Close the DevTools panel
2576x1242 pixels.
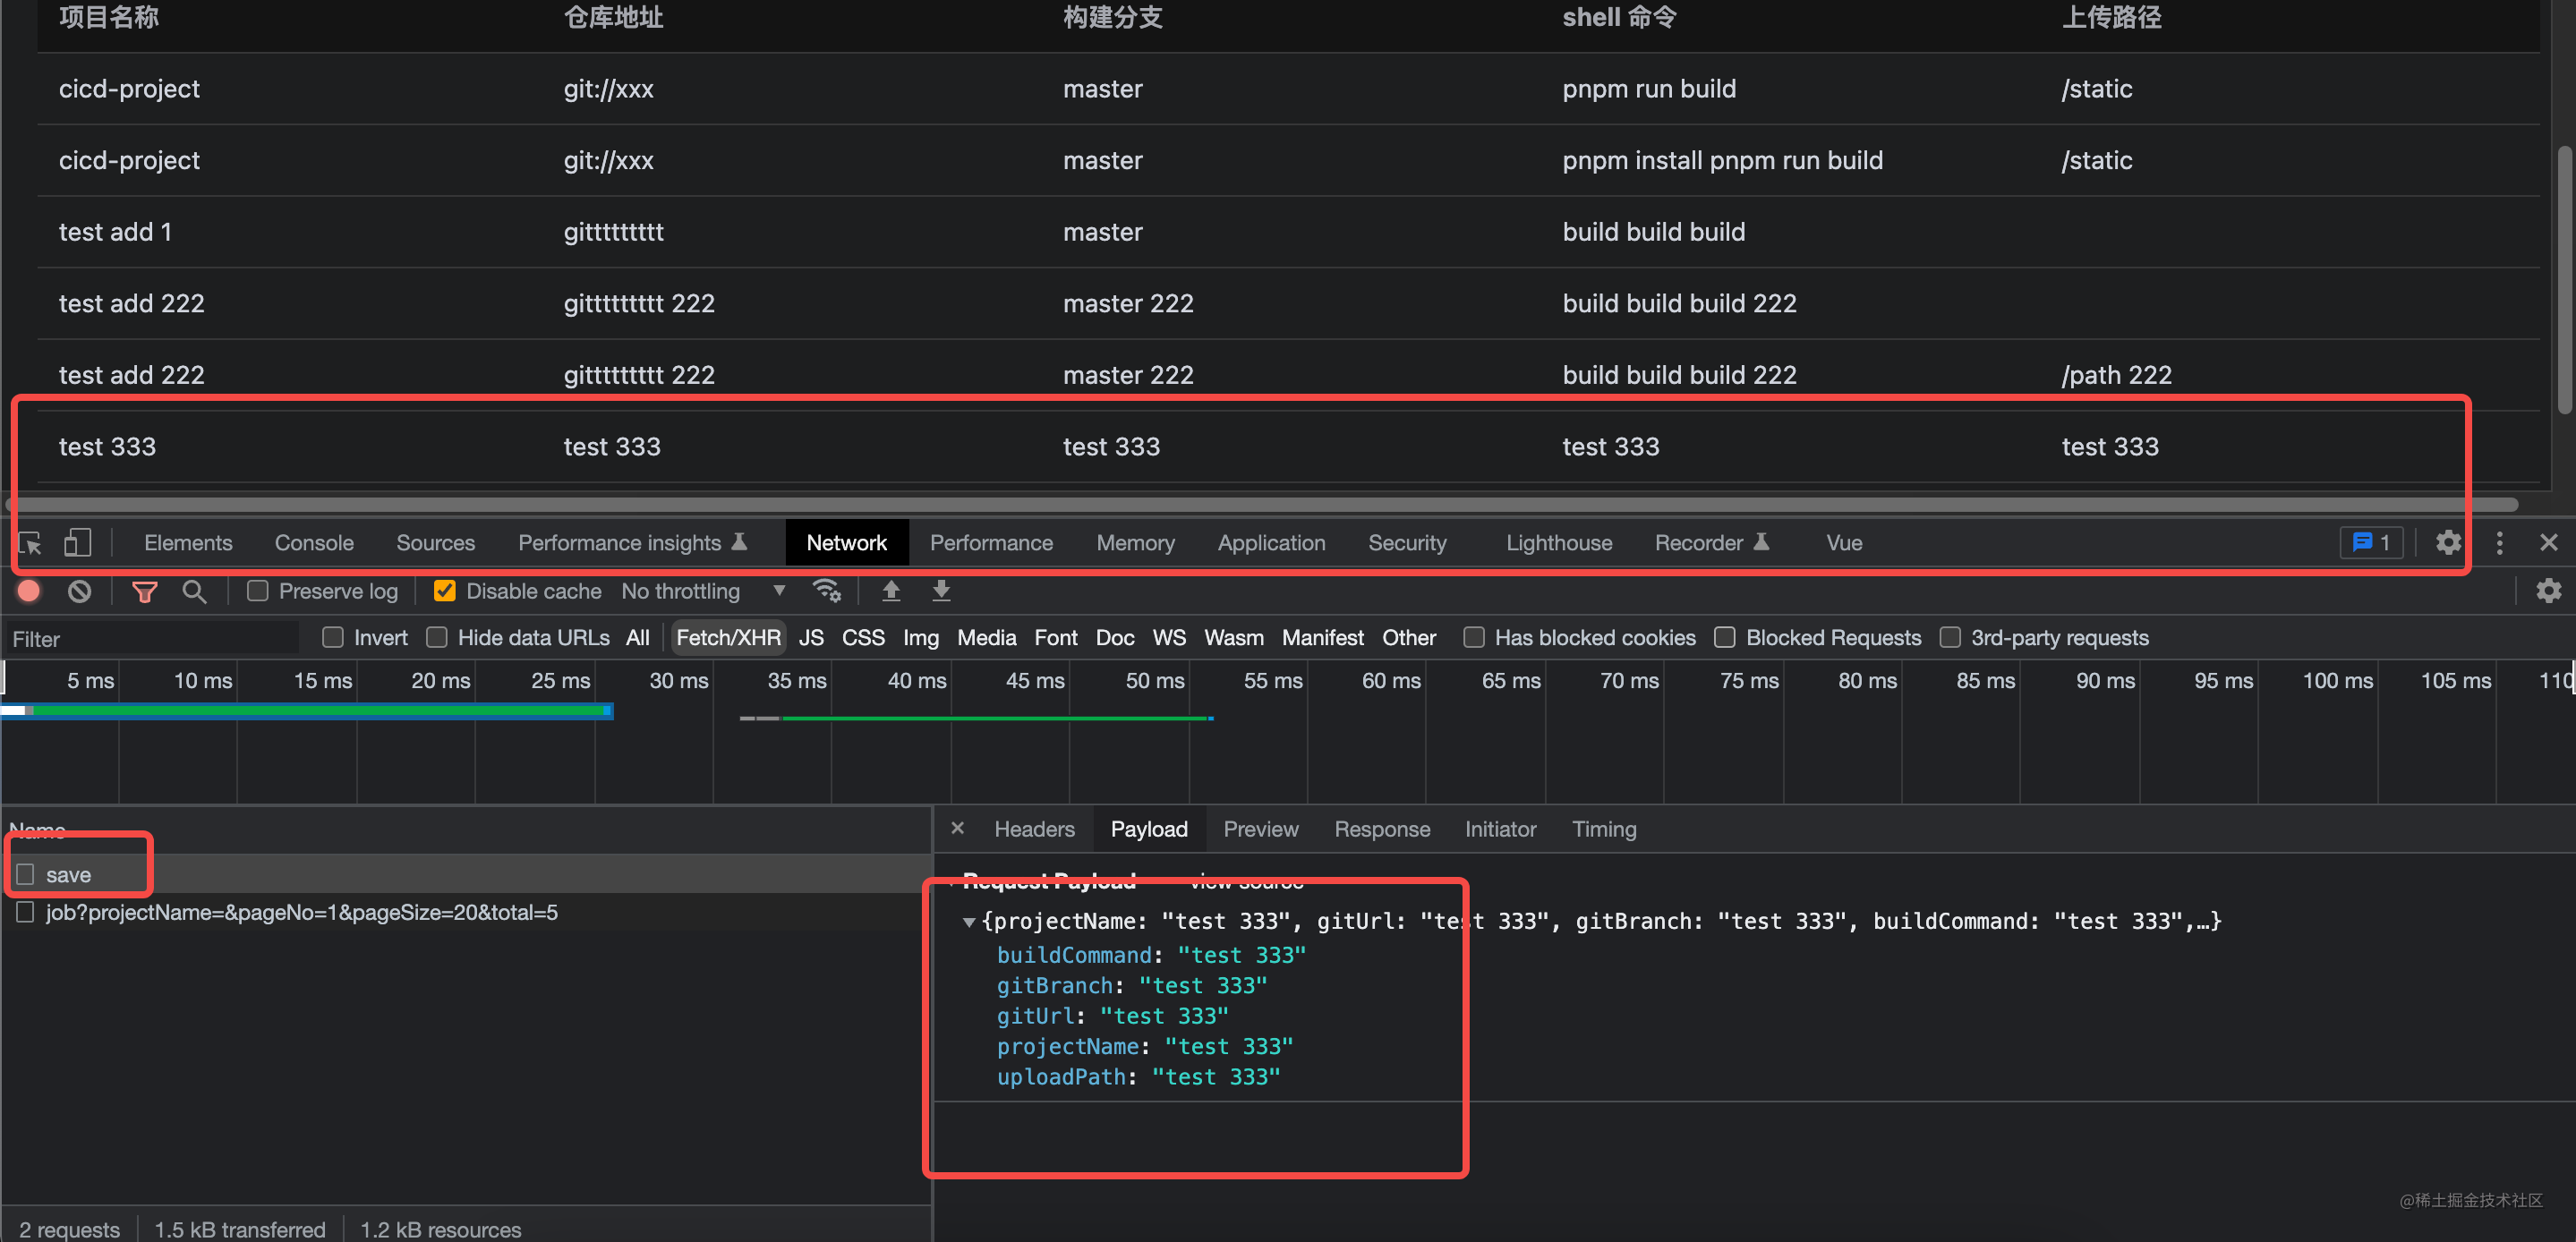2548,543
